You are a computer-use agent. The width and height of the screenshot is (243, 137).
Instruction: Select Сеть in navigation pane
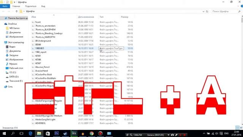click(x=10, y=87)
